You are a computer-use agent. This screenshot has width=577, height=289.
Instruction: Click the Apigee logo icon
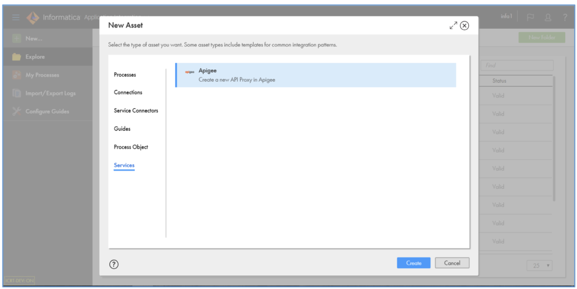pos(190,72)
